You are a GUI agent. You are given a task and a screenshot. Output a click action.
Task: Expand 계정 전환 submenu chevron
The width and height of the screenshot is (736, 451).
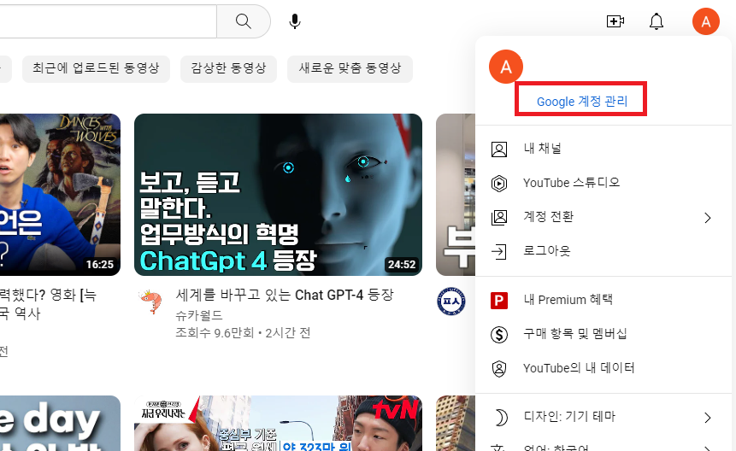coord(708,218)
